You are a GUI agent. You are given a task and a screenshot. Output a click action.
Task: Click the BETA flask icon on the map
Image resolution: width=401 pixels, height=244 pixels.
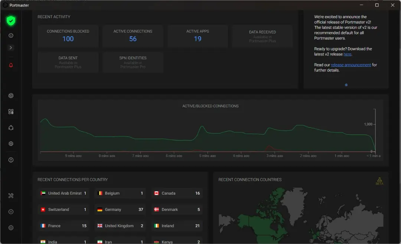[379, 181]
